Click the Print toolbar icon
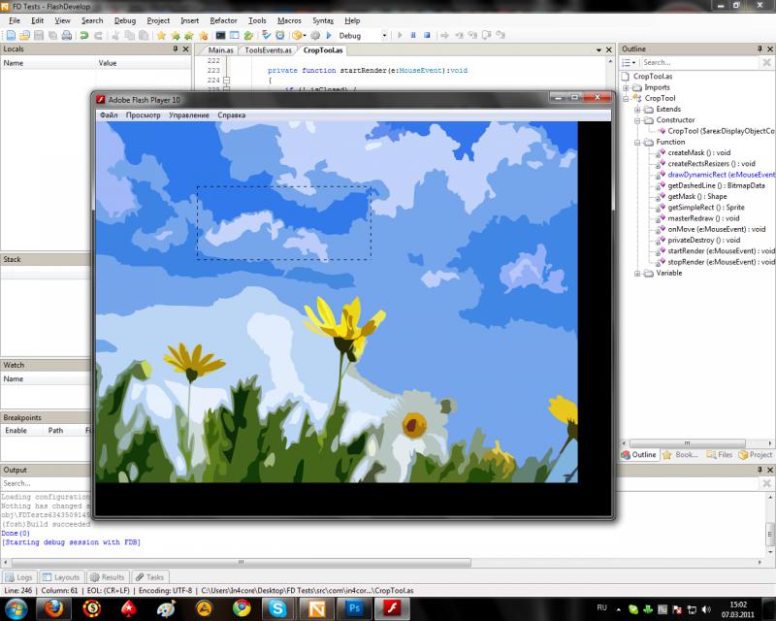776x621 pixels. [66, 35]
